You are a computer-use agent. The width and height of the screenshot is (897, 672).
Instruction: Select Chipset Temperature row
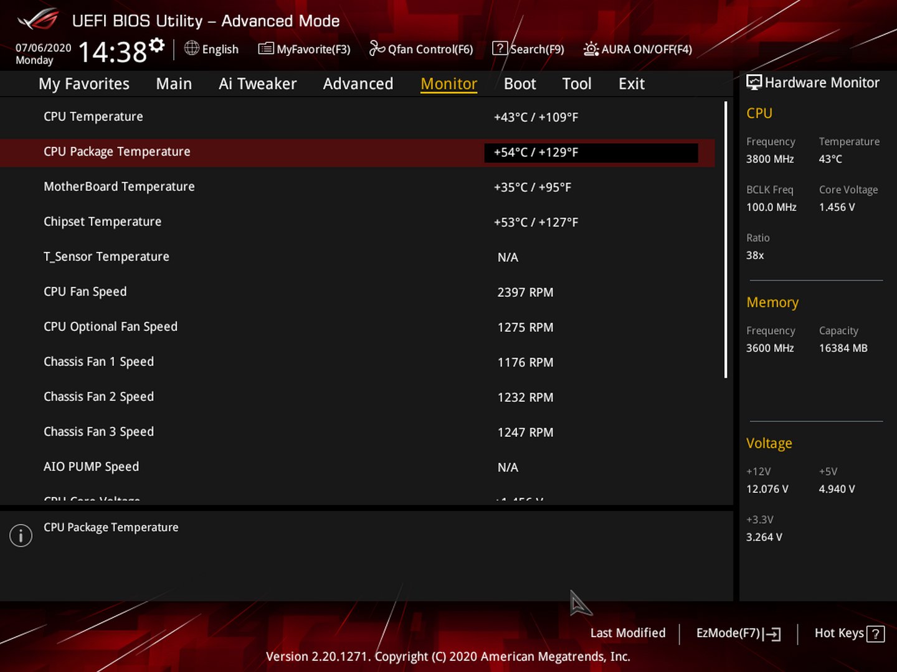(x=358, y=222)
